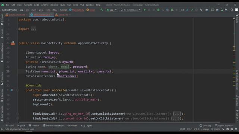Open the Build Variants sidebar tool window
This screenshot has height=134, width=239.
2,114
